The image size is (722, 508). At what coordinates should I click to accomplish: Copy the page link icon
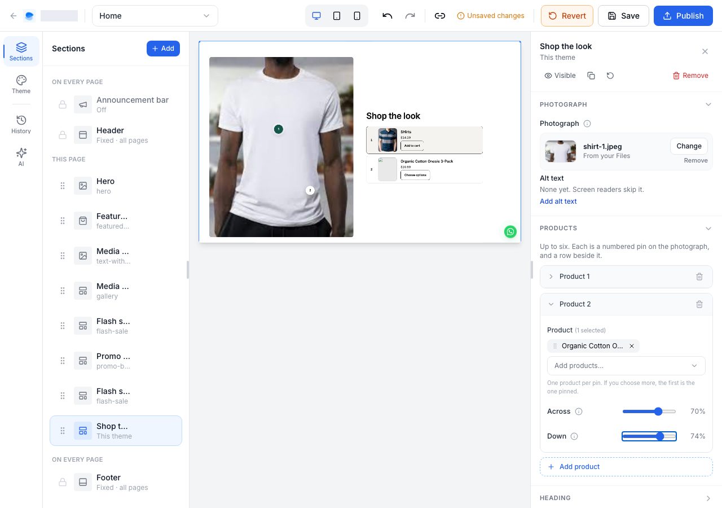(440, 16)
